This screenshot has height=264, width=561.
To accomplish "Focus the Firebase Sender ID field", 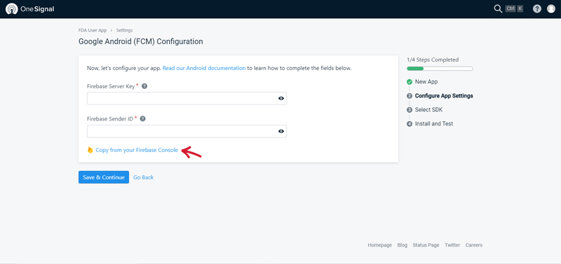I will point(187,131).
